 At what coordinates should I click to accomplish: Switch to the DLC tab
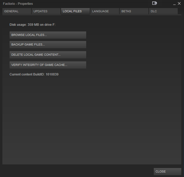163,11
